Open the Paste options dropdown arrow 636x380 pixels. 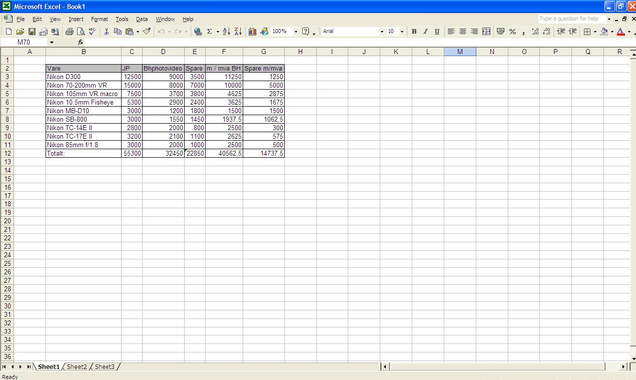click(x=138, y=32)
